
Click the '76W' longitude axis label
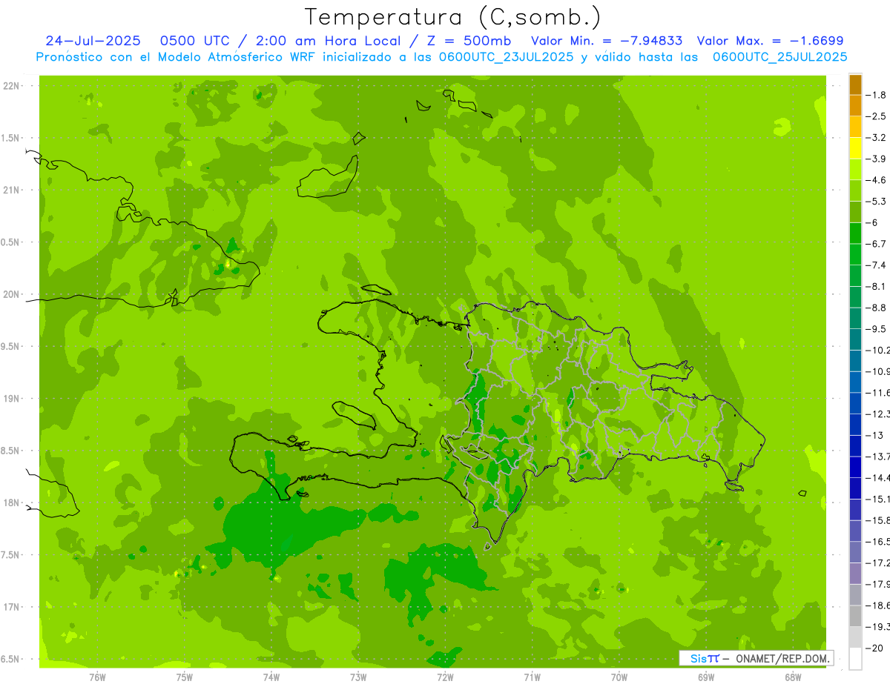(97, 677)
